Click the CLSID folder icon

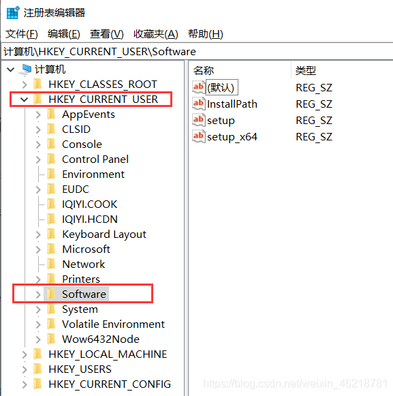(x=51, y=129)
